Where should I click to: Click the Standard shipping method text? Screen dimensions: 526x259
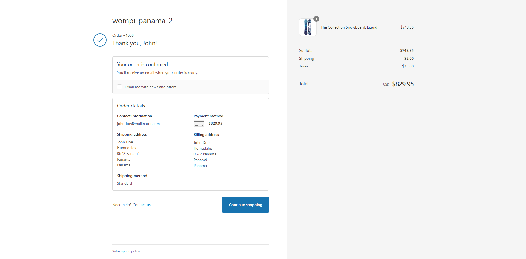point(124,183)
